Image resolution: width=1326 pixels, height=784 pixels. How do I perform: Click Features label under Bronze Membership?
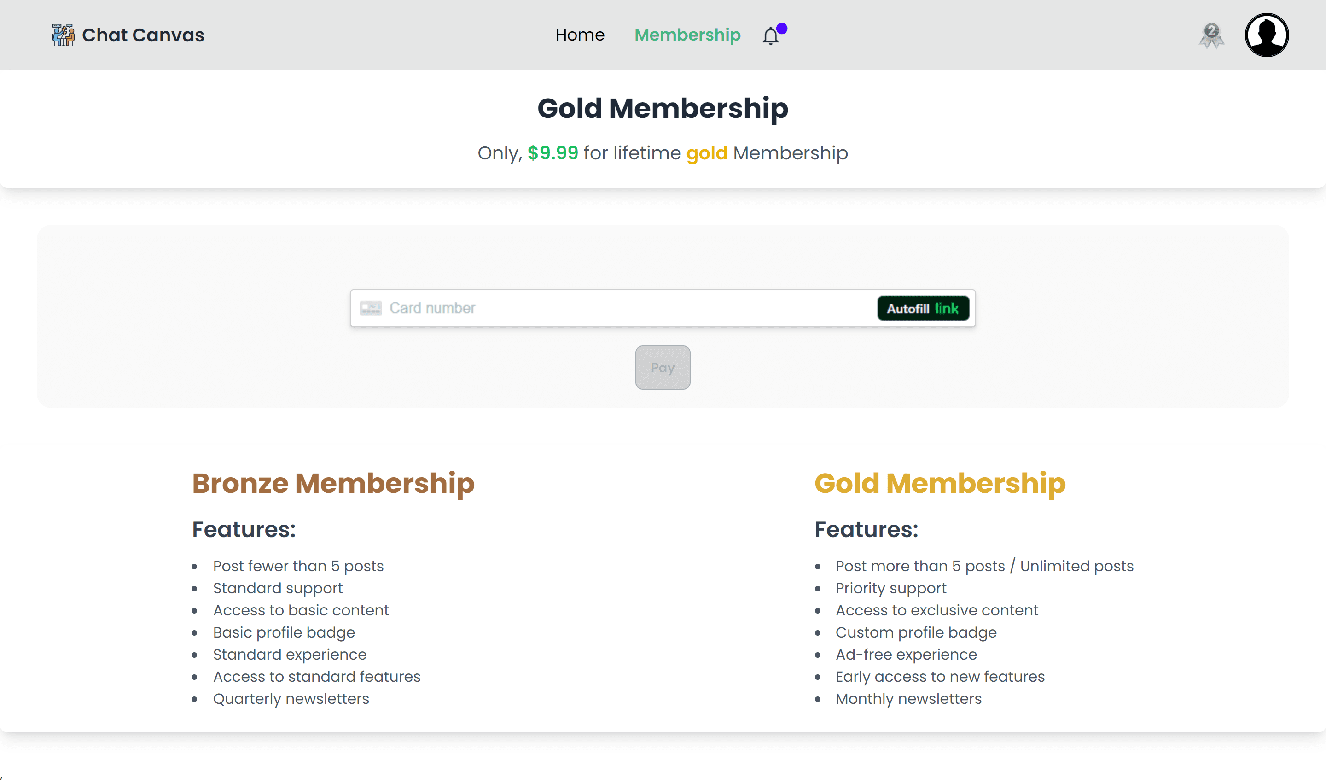[x=244, y=530]
